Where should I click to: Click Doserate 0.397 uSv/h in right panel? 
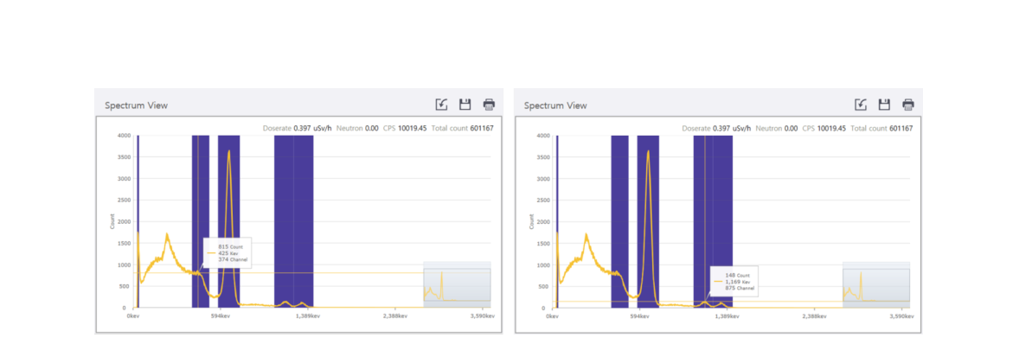coord(717,128)
